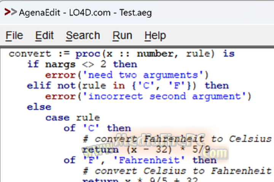Viewport: 274px width, 182px height.
Task: Open the File menu
Action: (x=14, y=36)
